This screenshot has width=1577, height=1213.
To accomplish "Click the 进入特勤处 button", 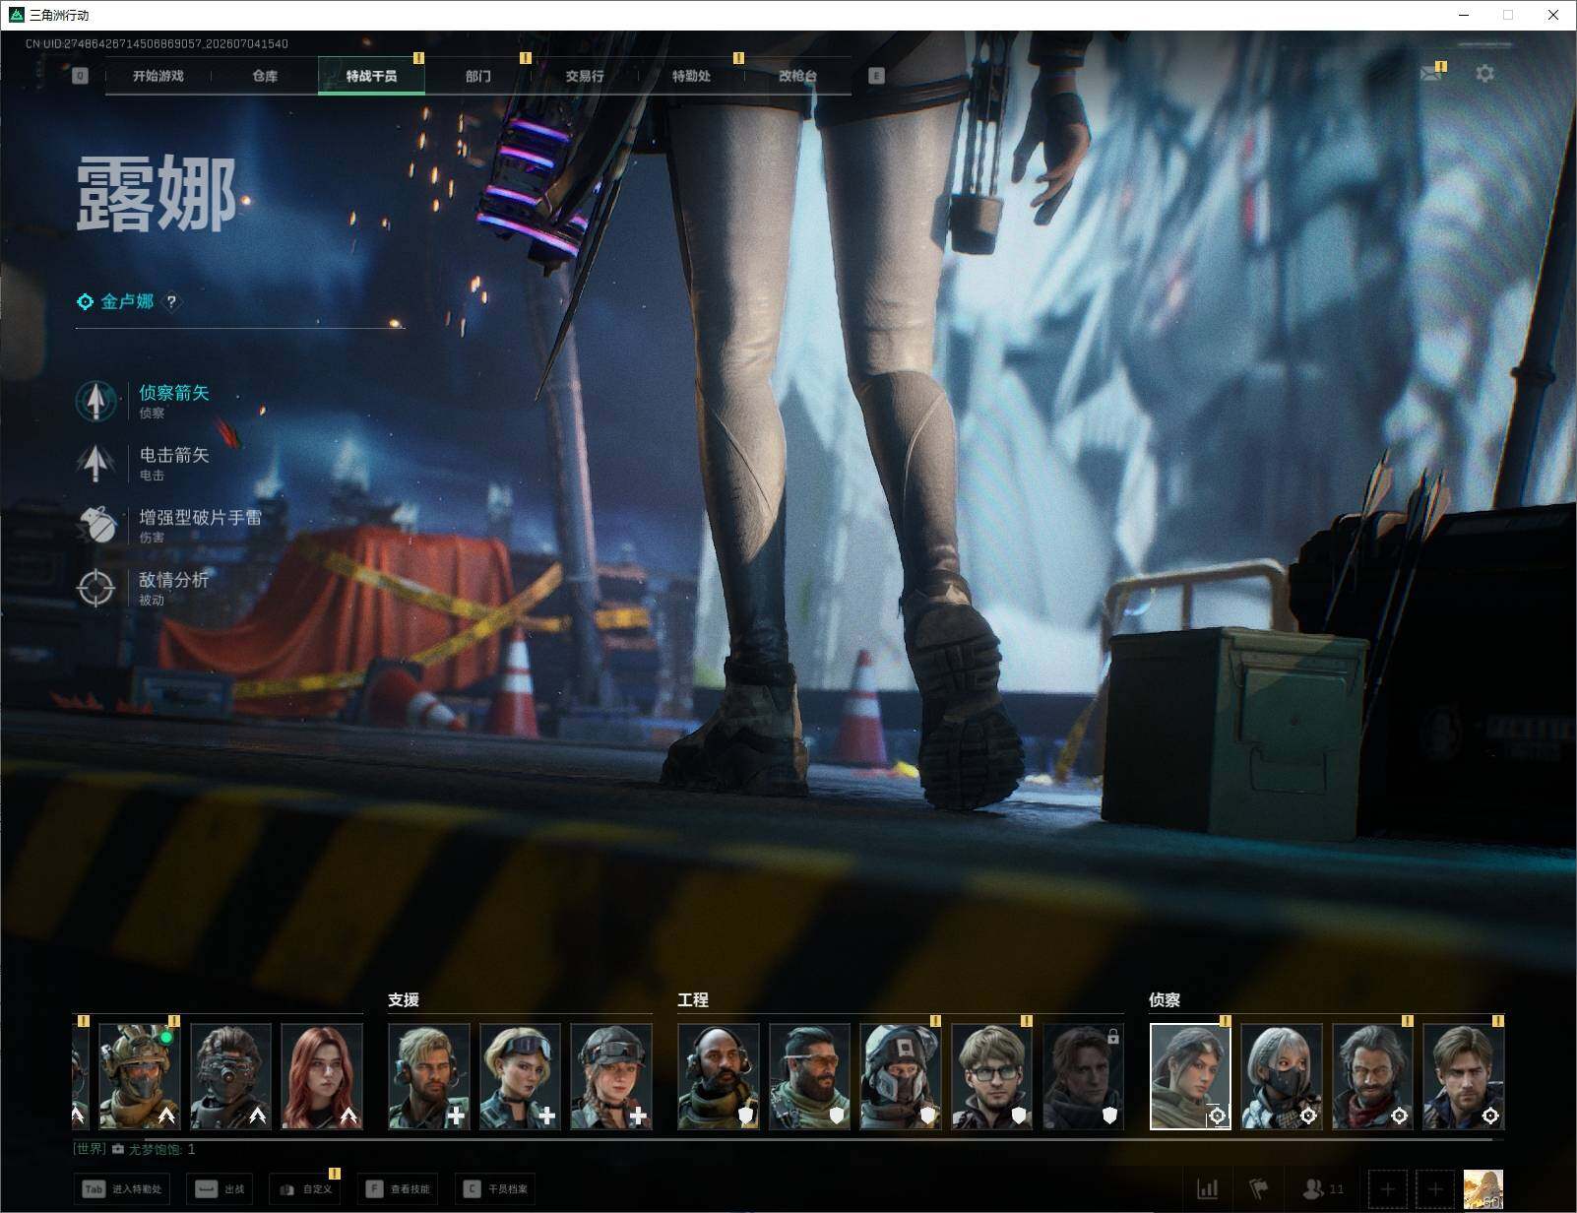I will pyautogui.click(x=123, y=1189).
